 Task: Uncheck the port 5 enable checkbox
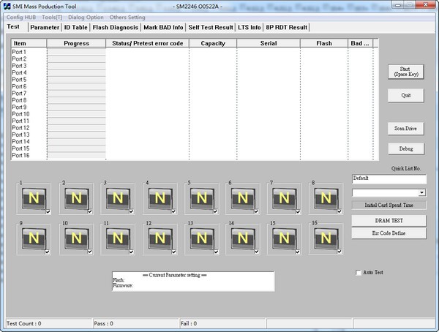coord(215,211)
